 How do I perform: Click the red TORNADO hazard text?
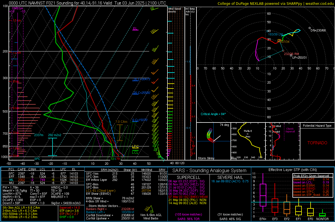(x=317, y=143)
